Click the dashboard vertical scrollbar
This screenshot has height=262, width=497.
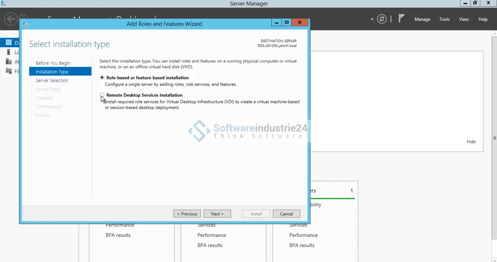[x=494, y=138]
